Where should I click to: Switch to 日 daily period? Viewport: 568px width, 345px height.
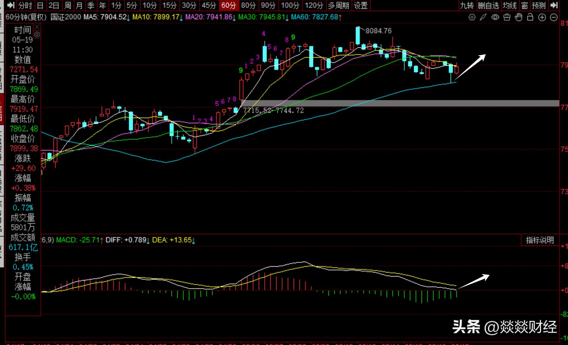[40, 5]
